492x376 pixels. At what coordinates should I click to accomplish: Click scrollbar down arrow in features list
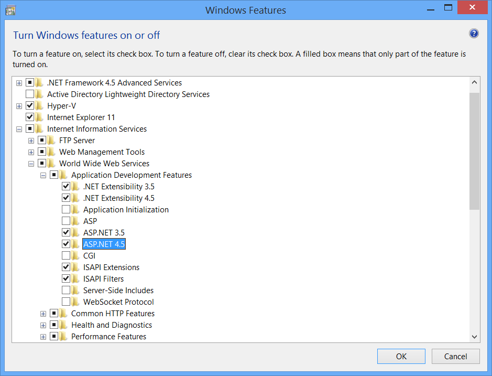click(x=474, y=337)
